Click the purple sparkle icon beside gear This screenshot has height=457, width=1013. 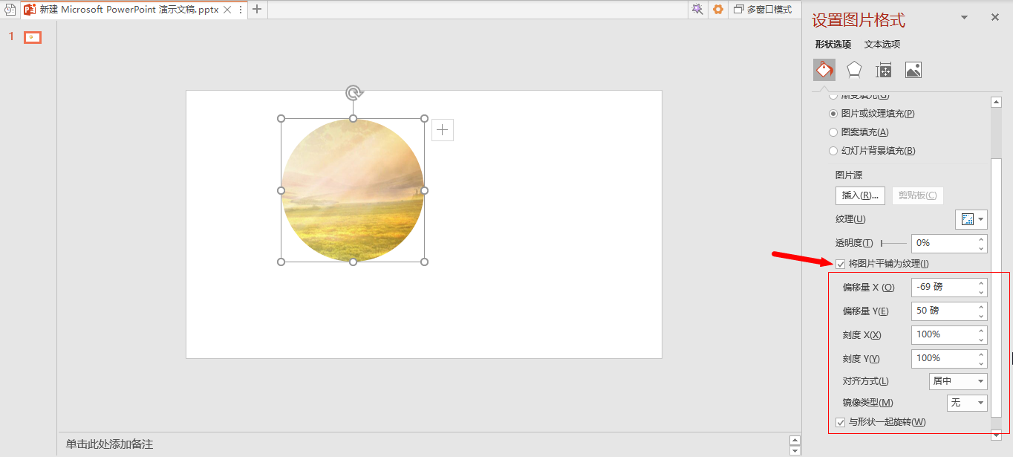pos(697,9)
